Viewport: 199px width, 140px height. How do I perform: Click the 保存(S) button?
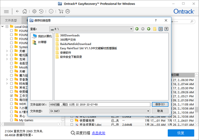tap(160, 104)
